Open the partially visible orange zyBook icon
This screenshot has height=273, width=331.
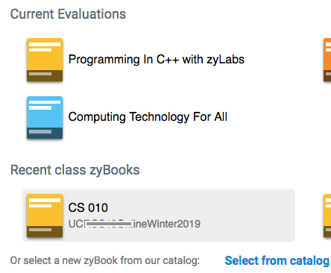pyautogui.click(x=327, y=60)
